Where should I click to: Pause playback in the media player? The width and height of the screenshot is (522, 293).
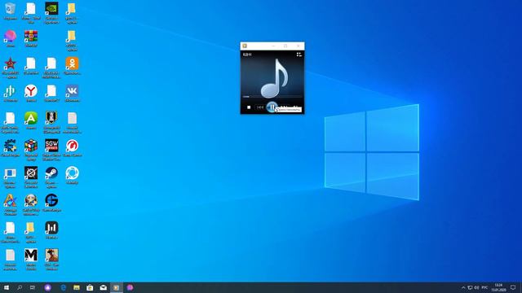272,107
